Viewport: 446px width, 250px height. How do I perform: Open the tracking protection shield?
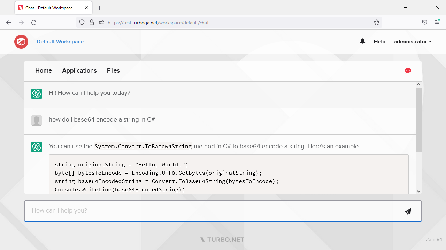(x=82, y=23)
